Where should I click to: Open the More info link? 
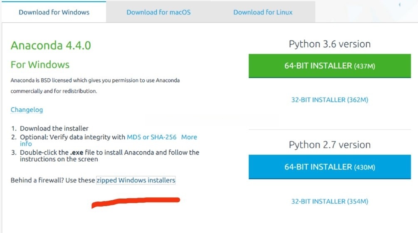click(189, 137)
